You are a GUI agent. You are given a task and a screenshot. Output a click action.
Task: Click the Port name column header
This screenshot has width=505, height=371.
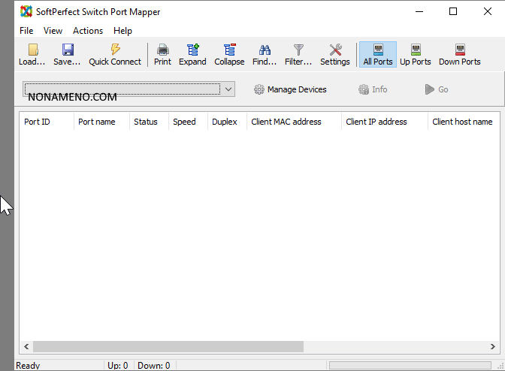point(97,122)
